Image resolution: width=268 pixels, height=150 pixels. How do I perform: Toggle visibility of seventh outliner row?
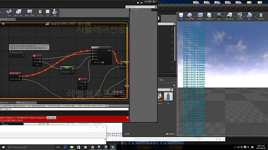172,68
